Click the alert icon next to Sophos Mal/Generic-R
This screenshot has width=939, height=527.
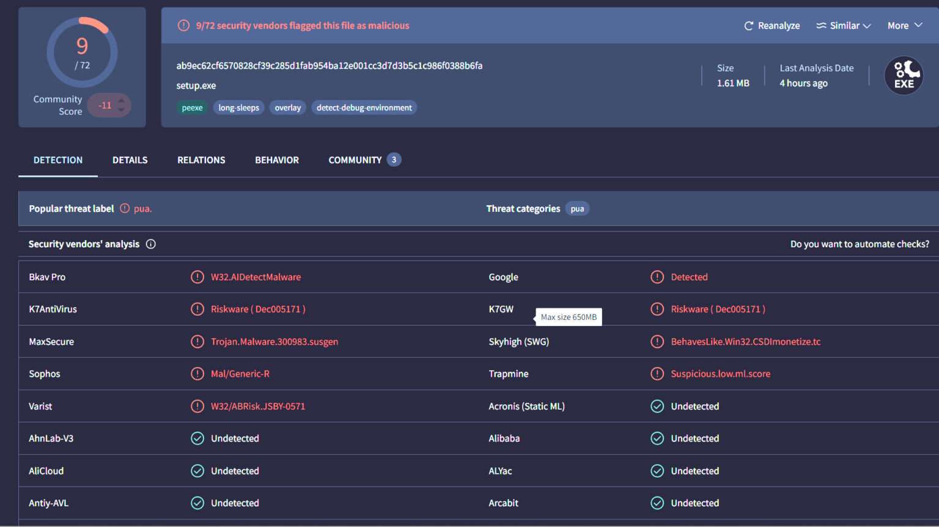coord(197,373)
